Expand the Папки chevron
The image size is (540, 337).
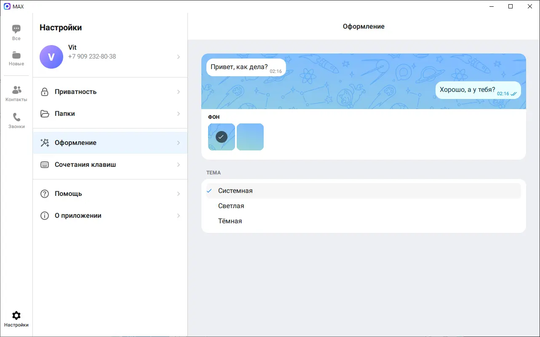click(x=179, y=114)
